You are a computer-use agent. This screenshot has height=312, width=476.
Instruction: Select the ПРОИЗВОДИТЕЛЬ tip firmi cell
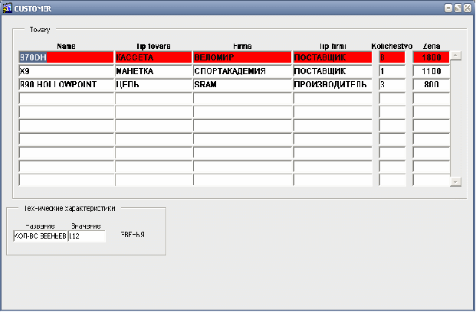[x=333, y=85]
